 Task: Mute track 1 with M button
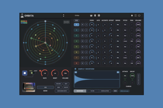(x=82, y=24)
